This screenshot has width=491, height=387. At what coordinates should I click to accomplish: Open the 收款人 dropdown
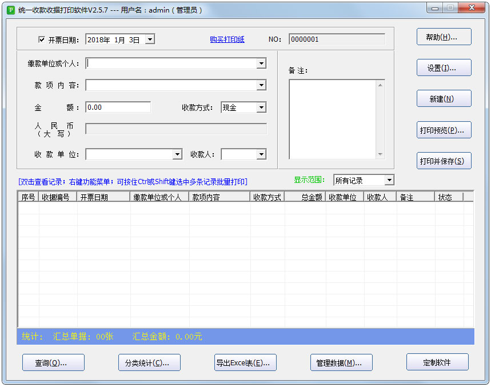click(261, 154)
